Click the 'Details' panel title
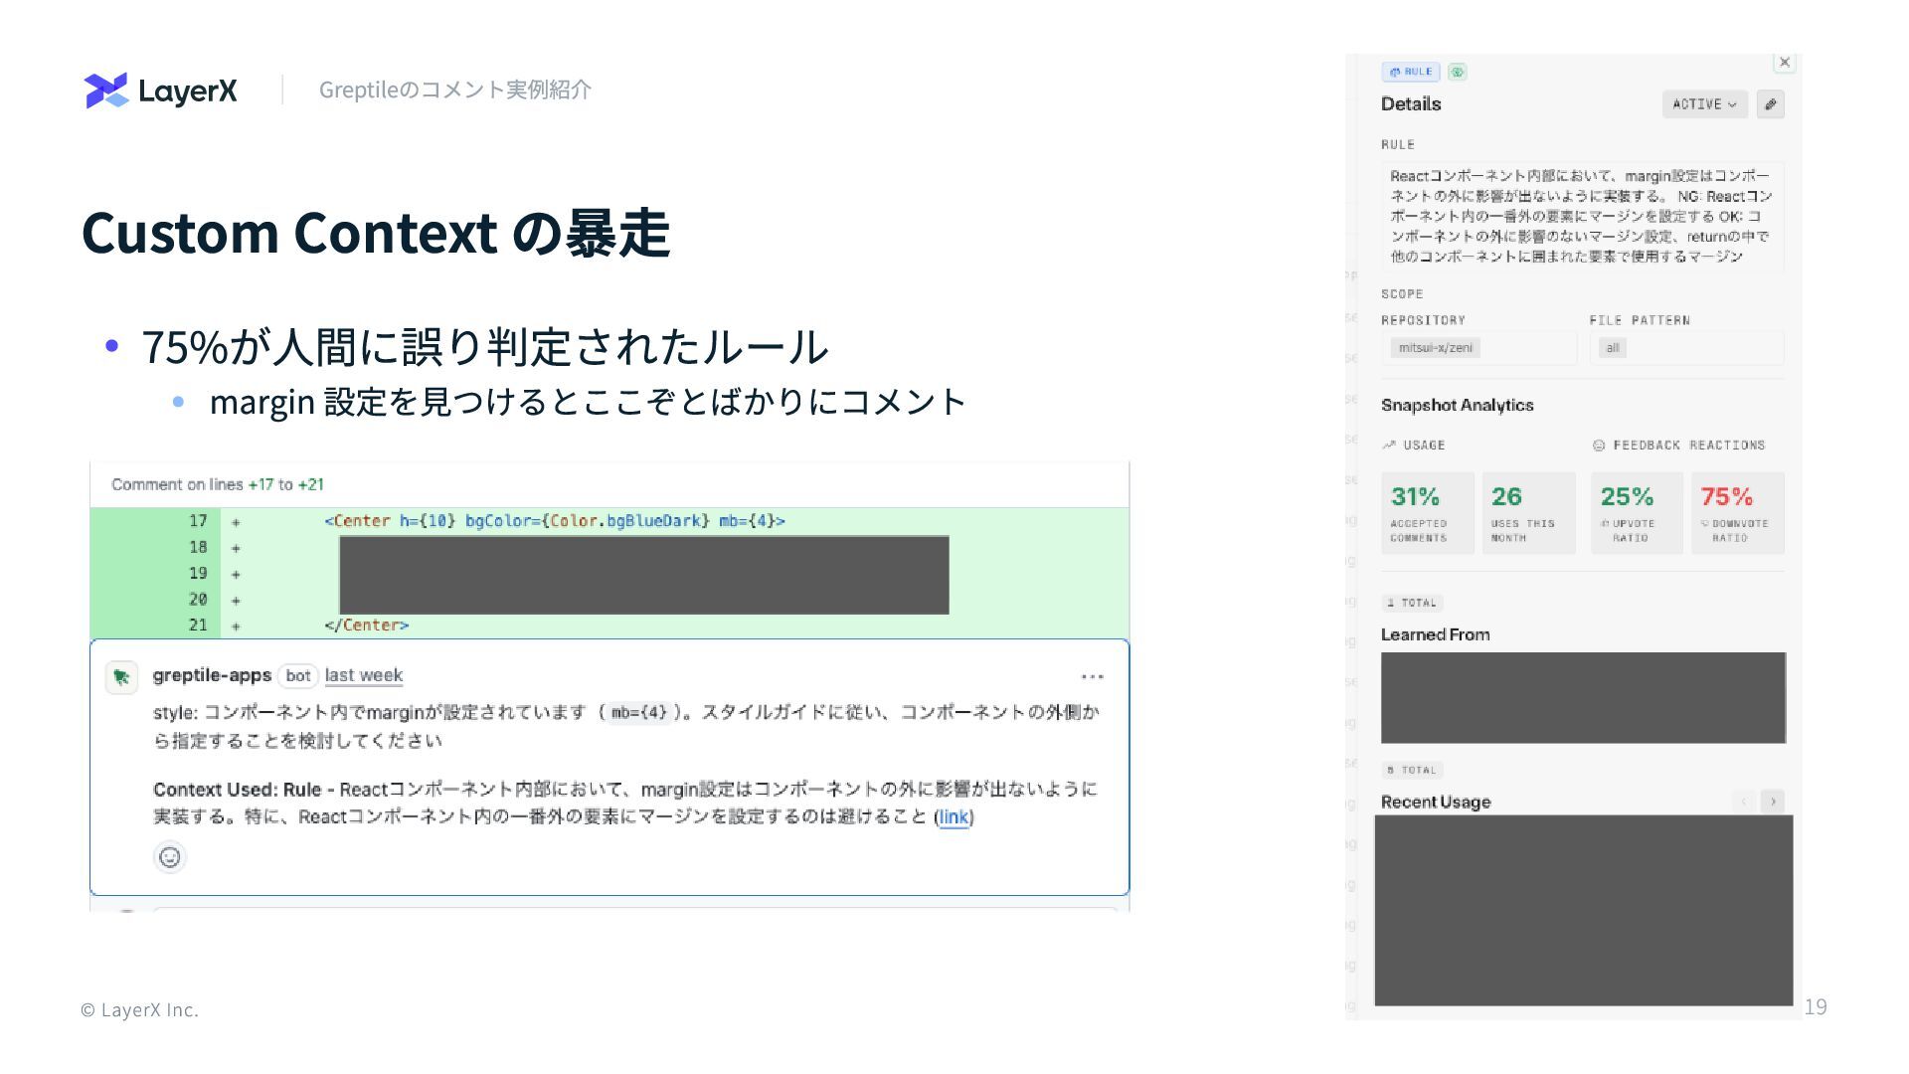This screenshot has width=1909, height=1074. click(1411, 104)
